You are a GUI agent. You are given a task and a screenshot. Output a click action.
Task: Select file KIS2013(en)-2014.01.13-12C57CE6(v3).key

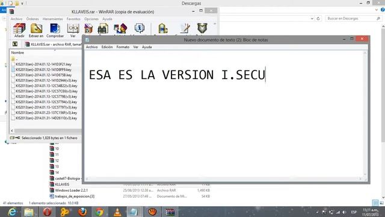pos(45,91)
